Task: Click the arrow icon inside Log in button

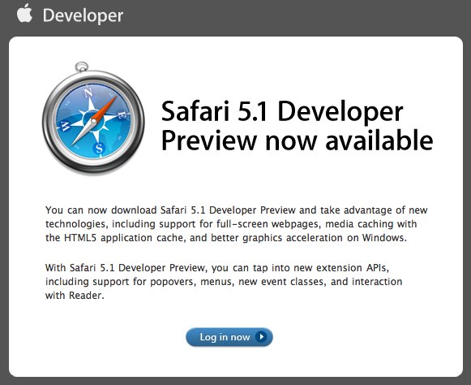Action: pyautogui.click(x=261, y=336)
